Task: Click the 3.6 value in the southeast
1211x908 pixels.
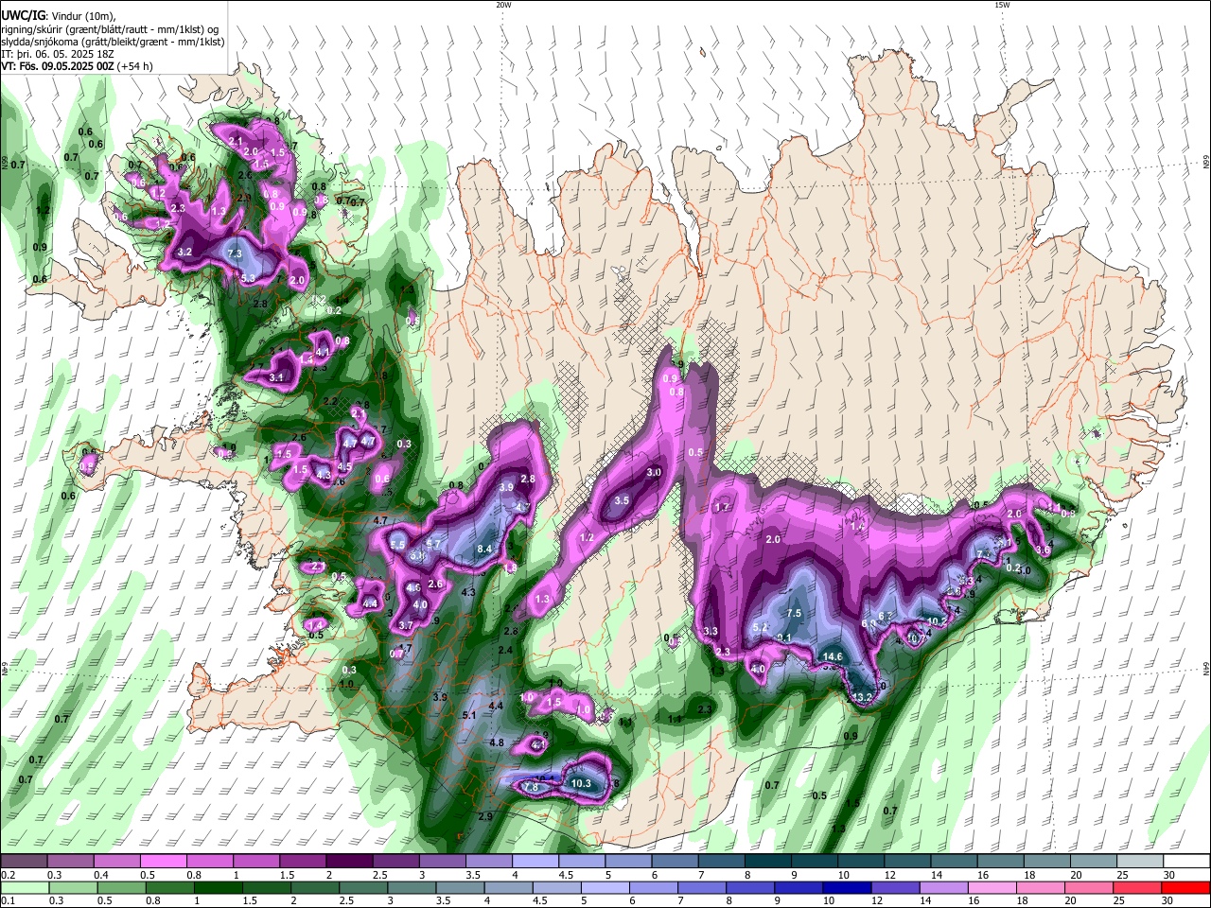Action: pos(1043,549)
